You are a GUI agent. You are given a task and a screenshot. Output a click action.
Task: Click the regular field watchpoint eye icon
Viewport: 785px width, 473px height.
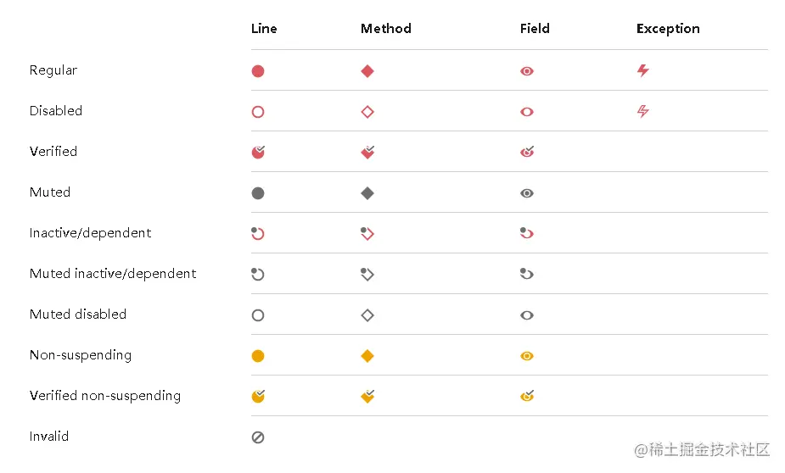527,72
